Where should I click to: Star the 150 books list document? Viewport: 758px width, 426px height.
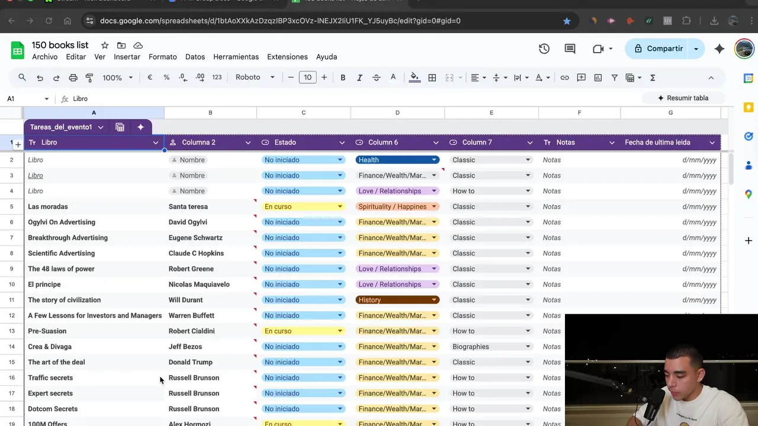[x=105, y=46]
